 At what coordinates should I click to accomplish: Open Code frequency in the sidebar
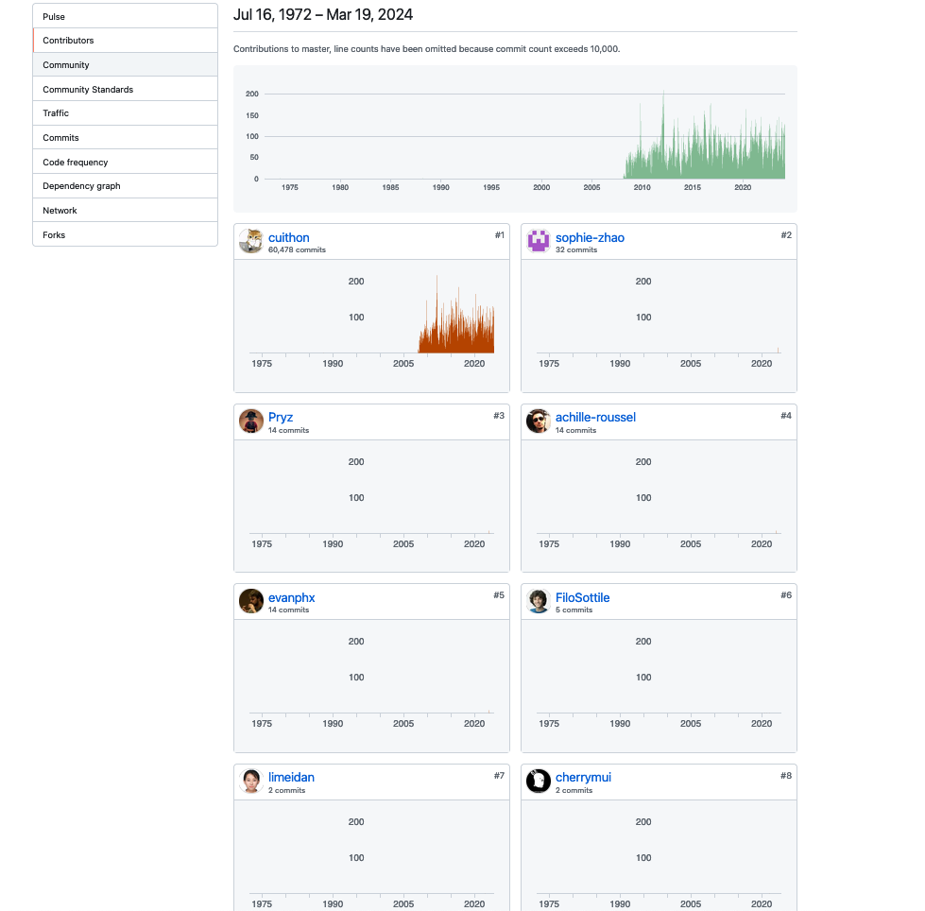point(76,163)
